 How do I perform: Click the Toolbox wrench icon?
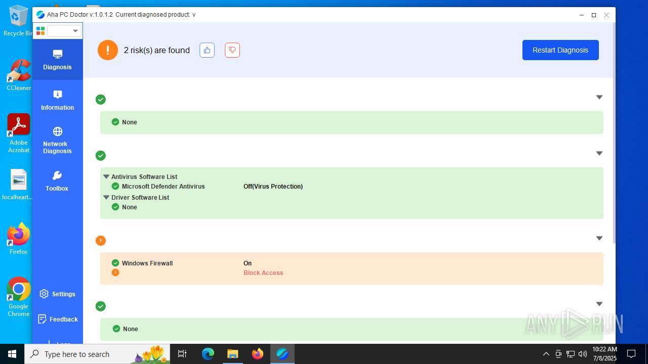click(x=57, y=175)
